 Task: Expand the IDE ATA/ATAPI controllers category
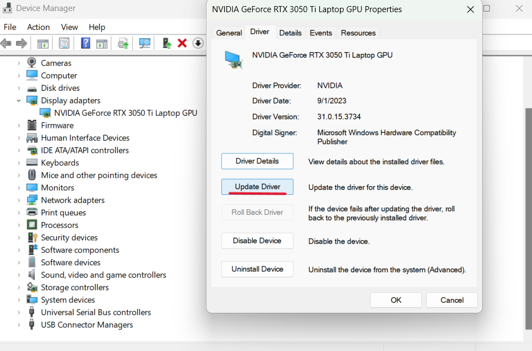tap(19, 151)
